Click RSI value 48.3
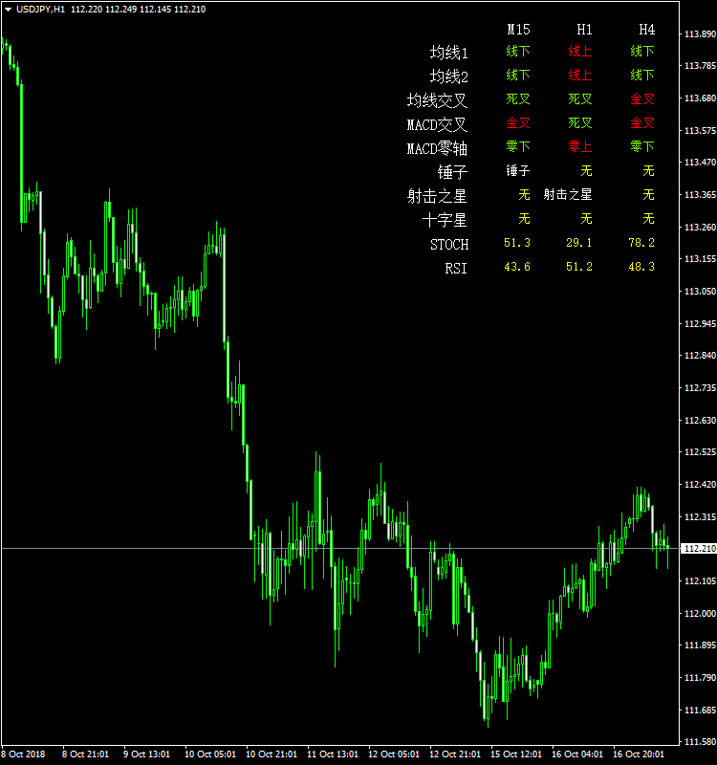Screen dimensions: 717x765 point(641,267)
